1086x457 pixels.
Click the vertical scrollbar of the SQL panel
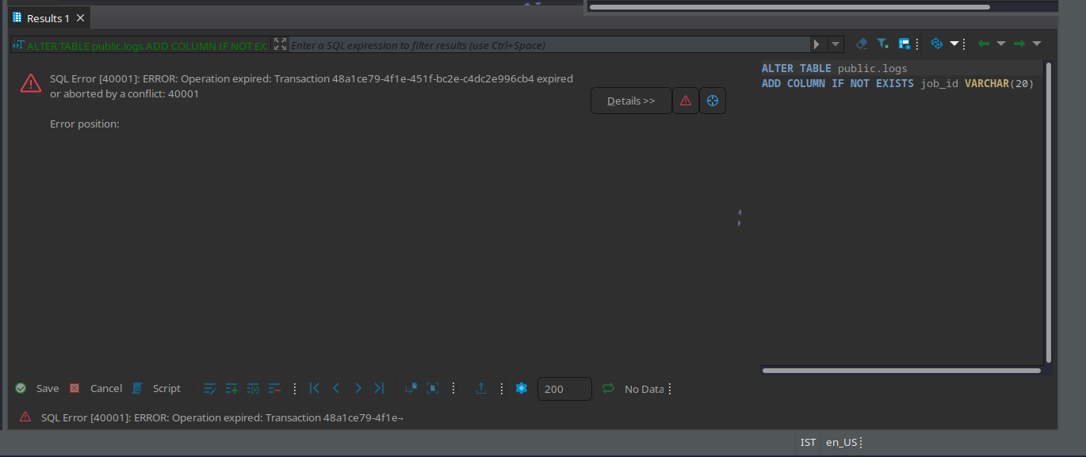[x=1048, y=212]
